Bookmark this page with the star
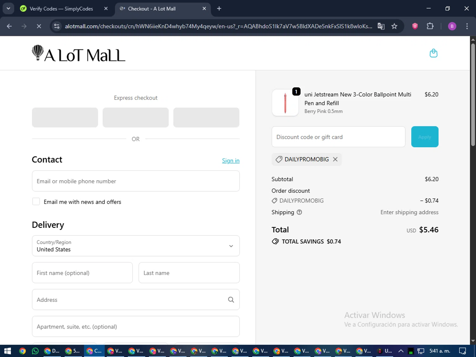The width and height of the screenshot is (476, 357). click(x=394, y=26)
